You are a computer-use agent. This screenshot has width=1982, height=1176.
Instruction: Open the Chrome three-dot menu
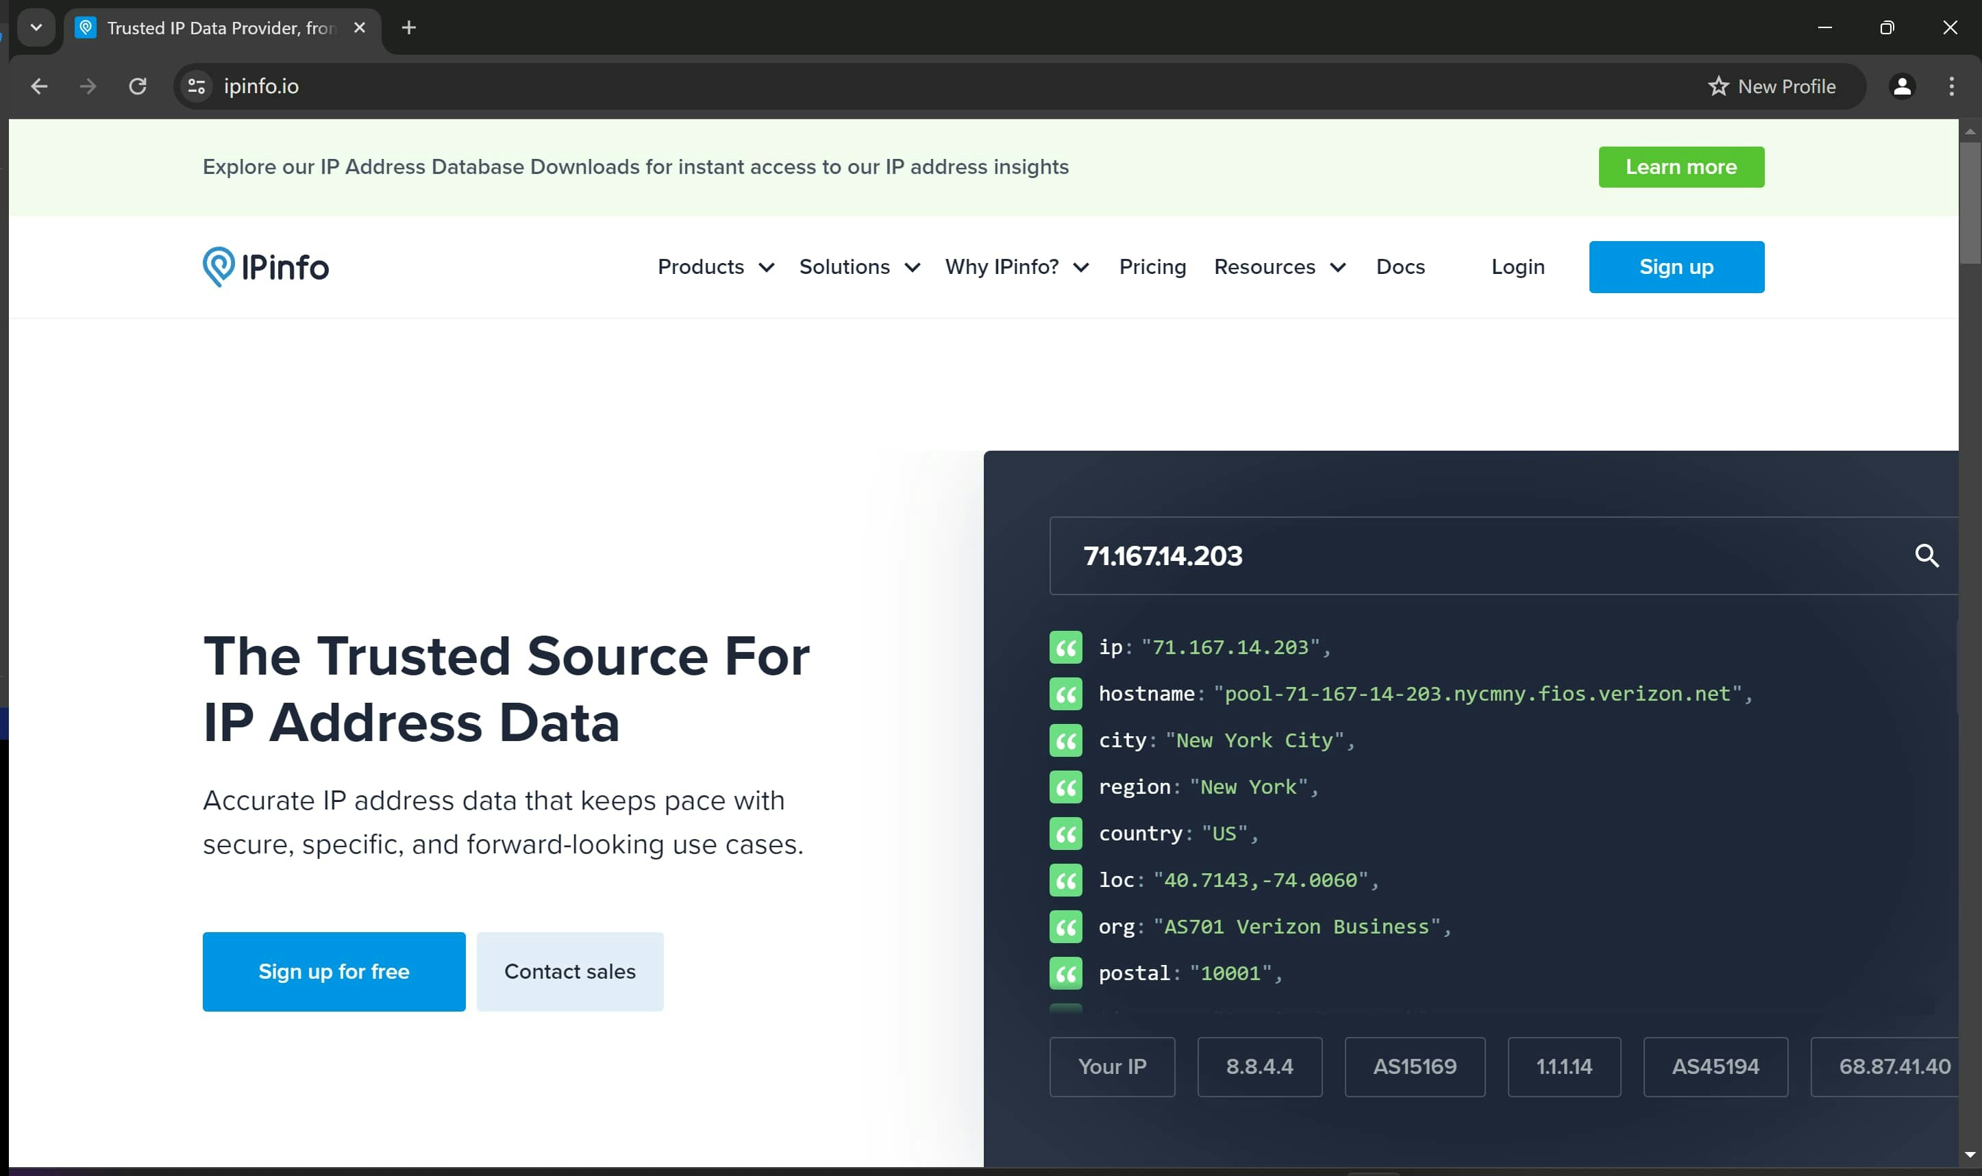tap(1950, 86)
